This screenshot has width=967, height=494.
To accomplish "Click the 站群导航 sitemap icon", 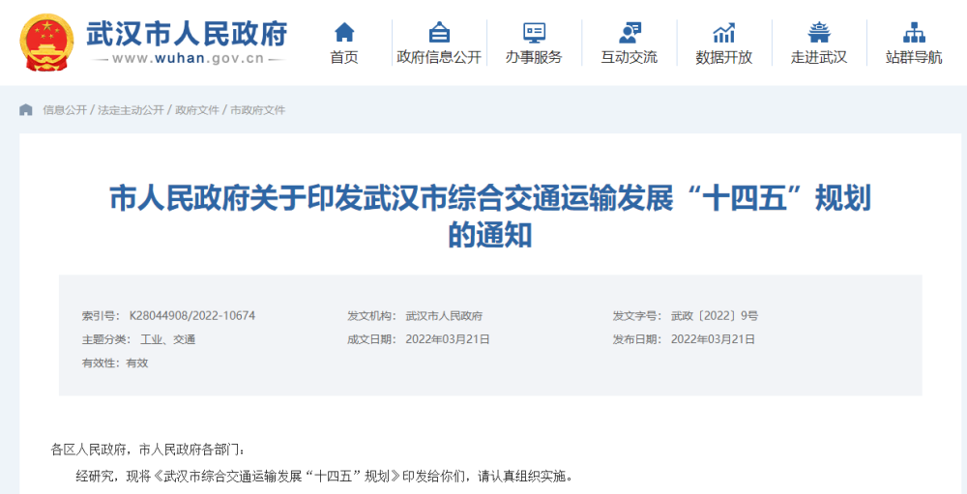I will (914, 33).
